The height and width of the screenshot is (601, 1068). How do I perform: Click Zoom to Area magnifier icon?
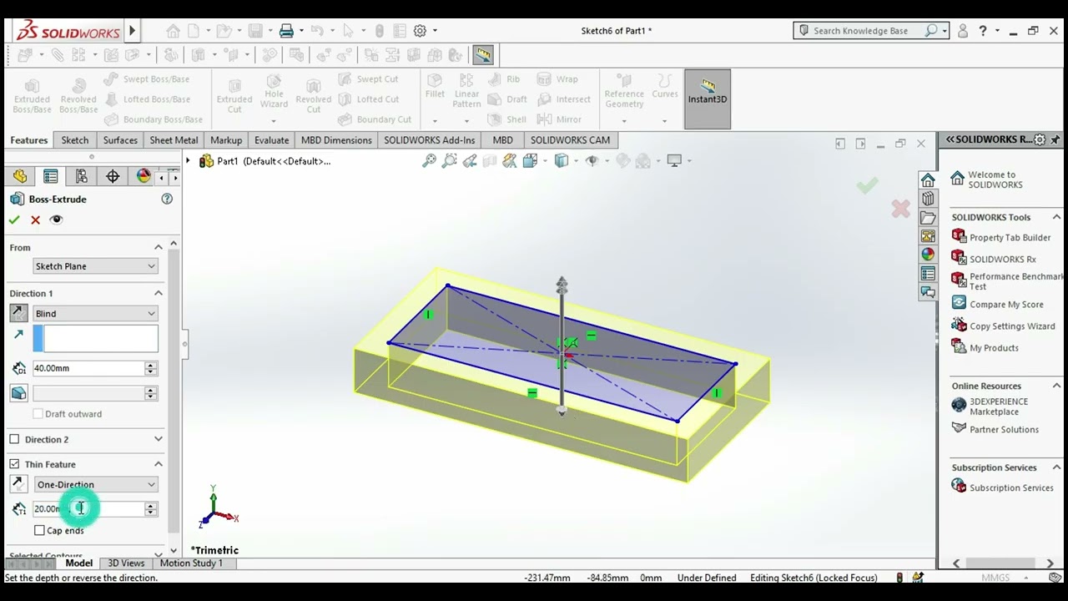[449, 161]
